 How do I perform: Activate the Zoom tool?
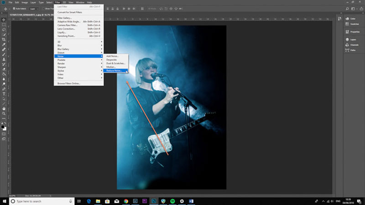(4, 113)
